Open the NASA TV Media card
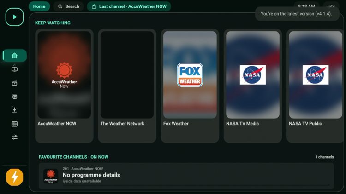This screenshot has height=194, width=346. [x=253, y=86]
